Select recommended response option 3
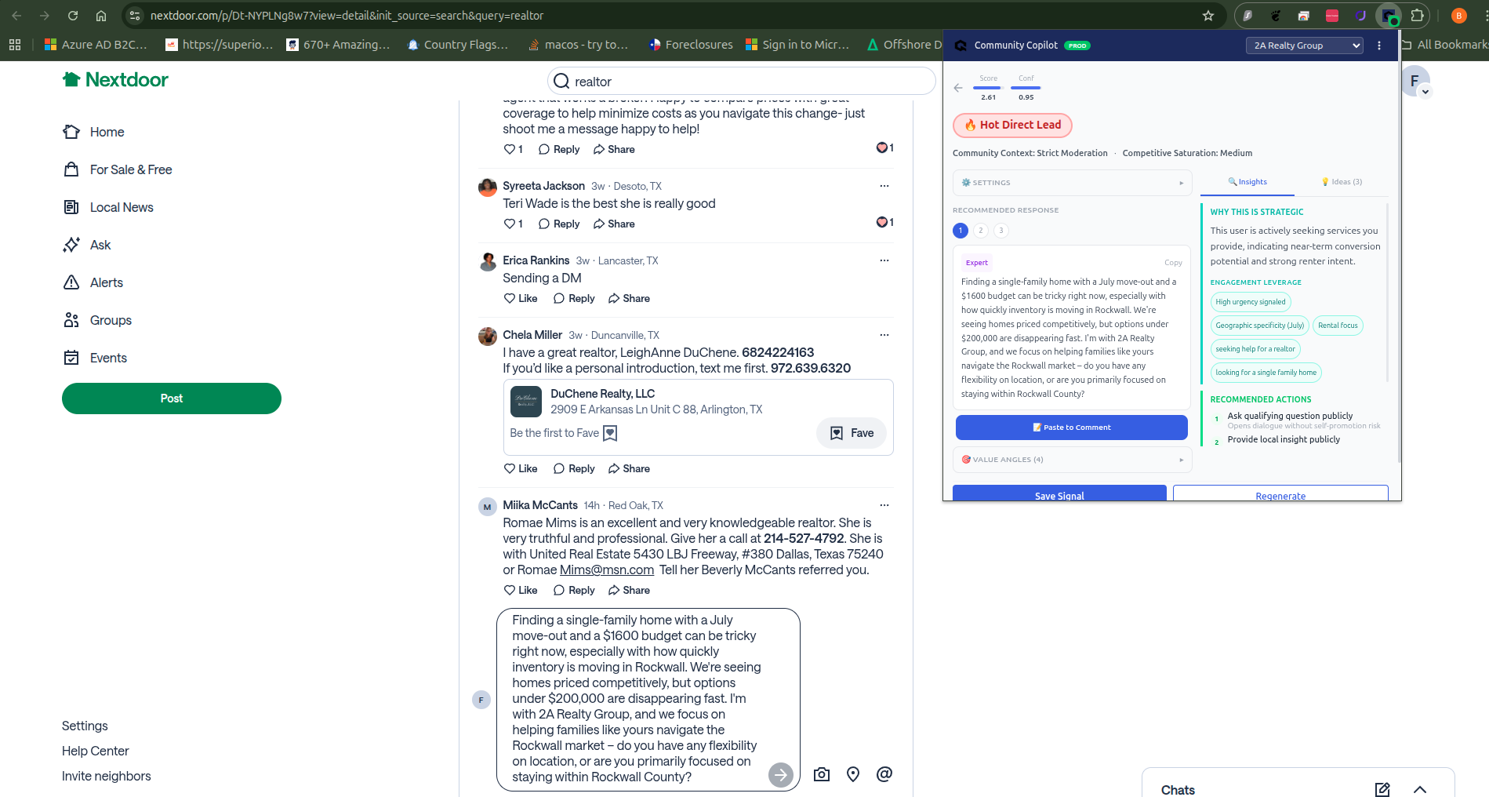This screenshot has width=1489, height=797. point(1001,231)
